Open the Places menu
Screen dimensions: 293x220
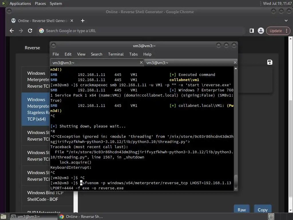click(x=40, y=3)
